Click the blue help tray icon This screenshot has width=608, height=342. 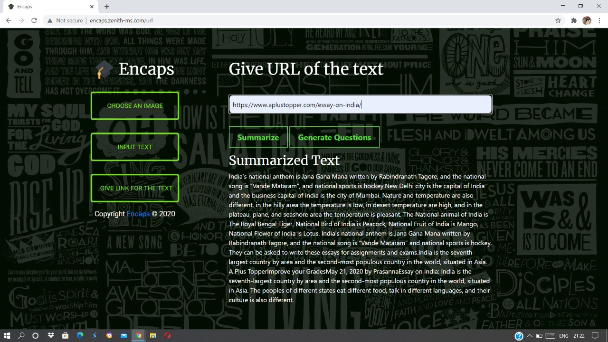(x=519, y=336)
